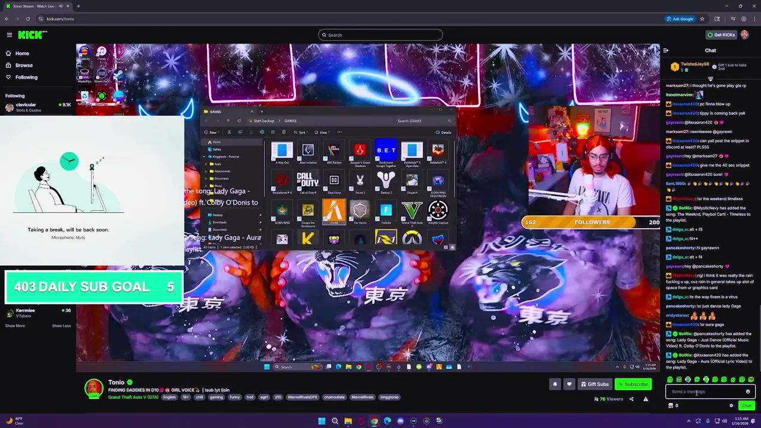
Task: Click the Tonio streamer name
Action: pos(116,383)
